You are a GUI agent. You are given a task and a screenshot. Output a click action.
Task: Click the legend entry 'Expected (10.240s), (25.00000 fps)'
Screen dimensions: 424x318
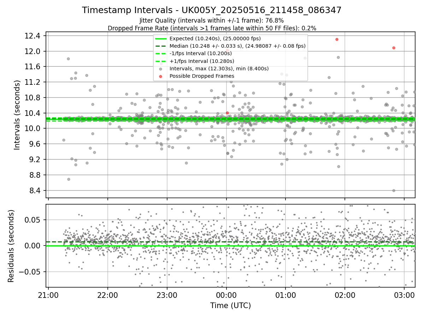coord(215,39)
